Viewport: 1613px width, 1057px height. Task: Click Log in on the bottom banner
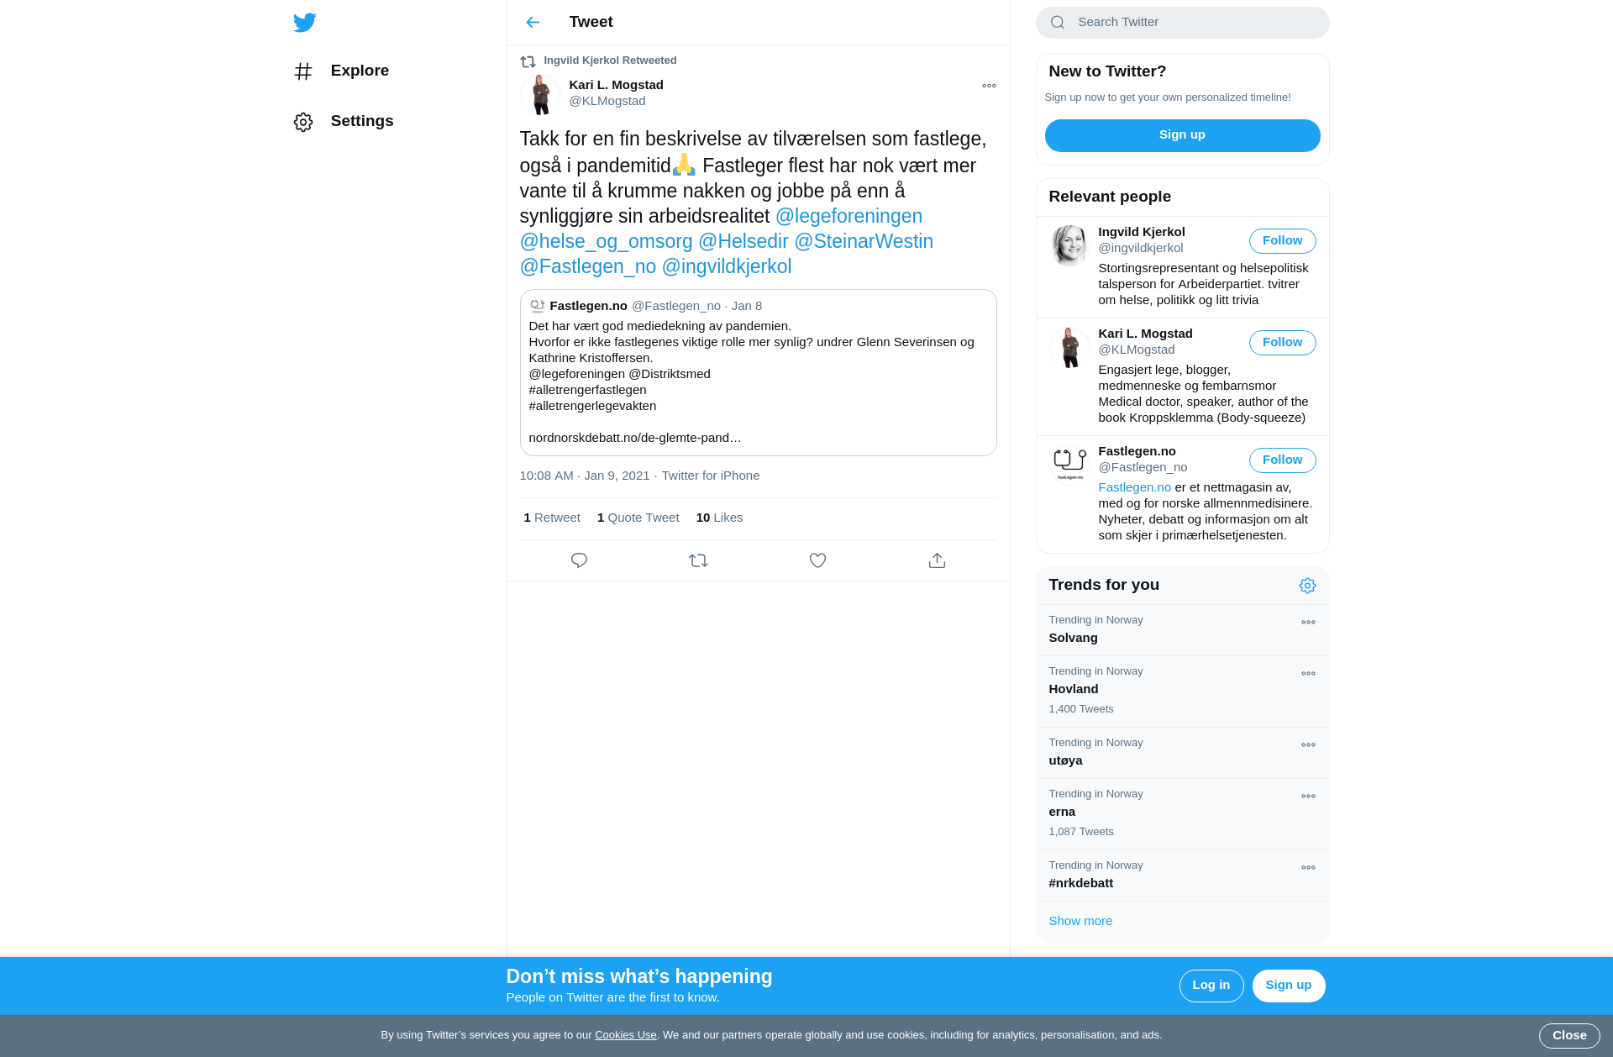coord(1211,986)
